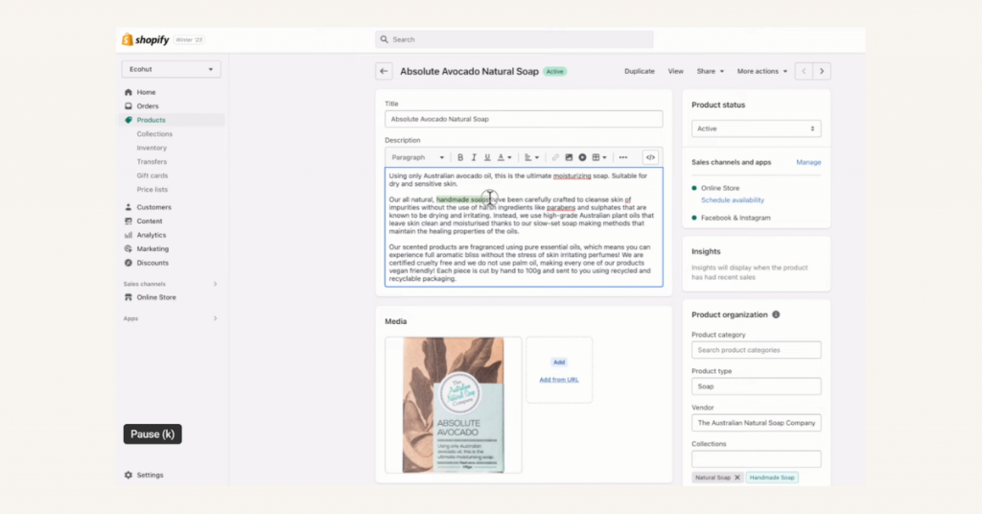982x514 pixels.
Task: Open Price lists in the Products submenu
Action: pyautogui.click(x=152, y=190)
